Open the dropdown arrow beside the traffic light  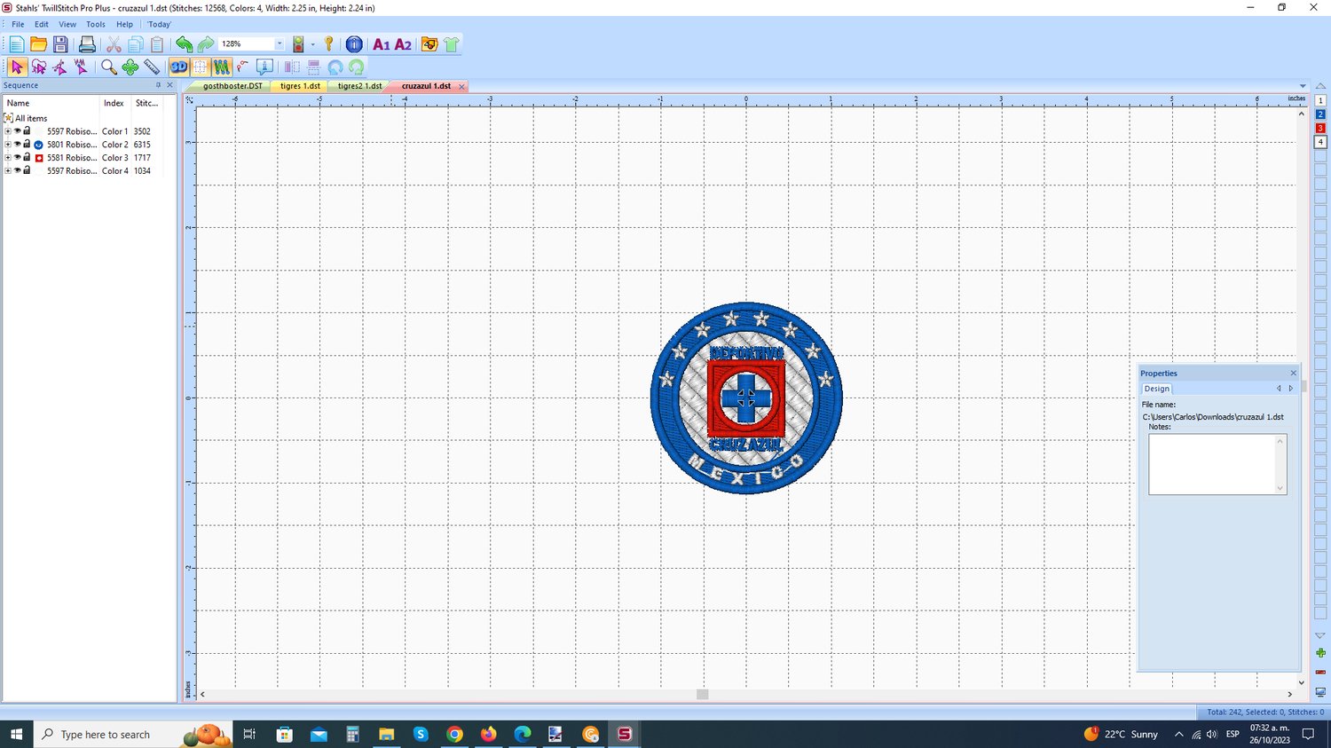313,44
